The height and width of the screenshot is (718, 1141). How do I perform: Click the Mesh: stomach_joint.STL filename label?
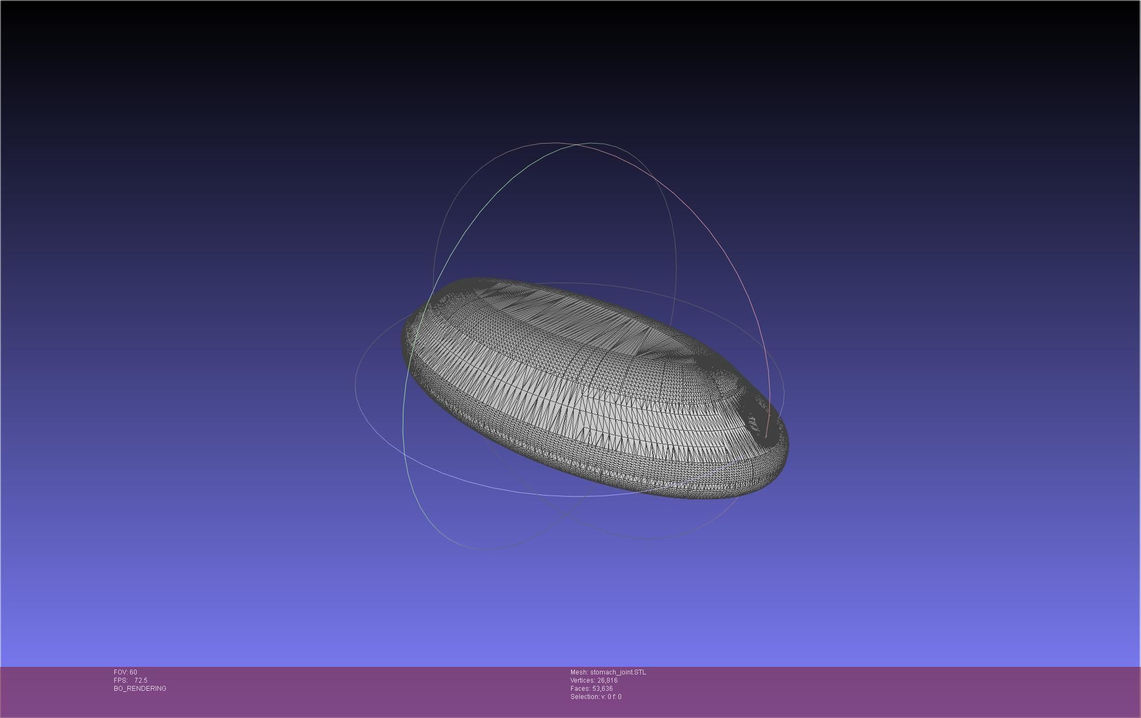coord(608,672)
